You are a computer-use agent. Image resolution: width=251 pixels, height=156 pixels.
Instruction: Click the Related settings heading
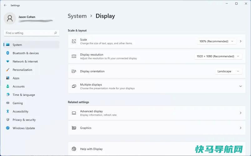click(79, 102)
